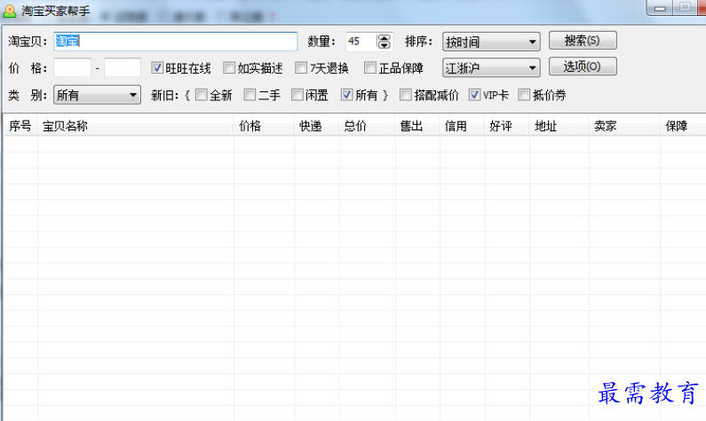The width and height of the screenshot is (706, 421).
Task: Open the 类别 所有 dropdown
Action: click(x=98, y=95)
